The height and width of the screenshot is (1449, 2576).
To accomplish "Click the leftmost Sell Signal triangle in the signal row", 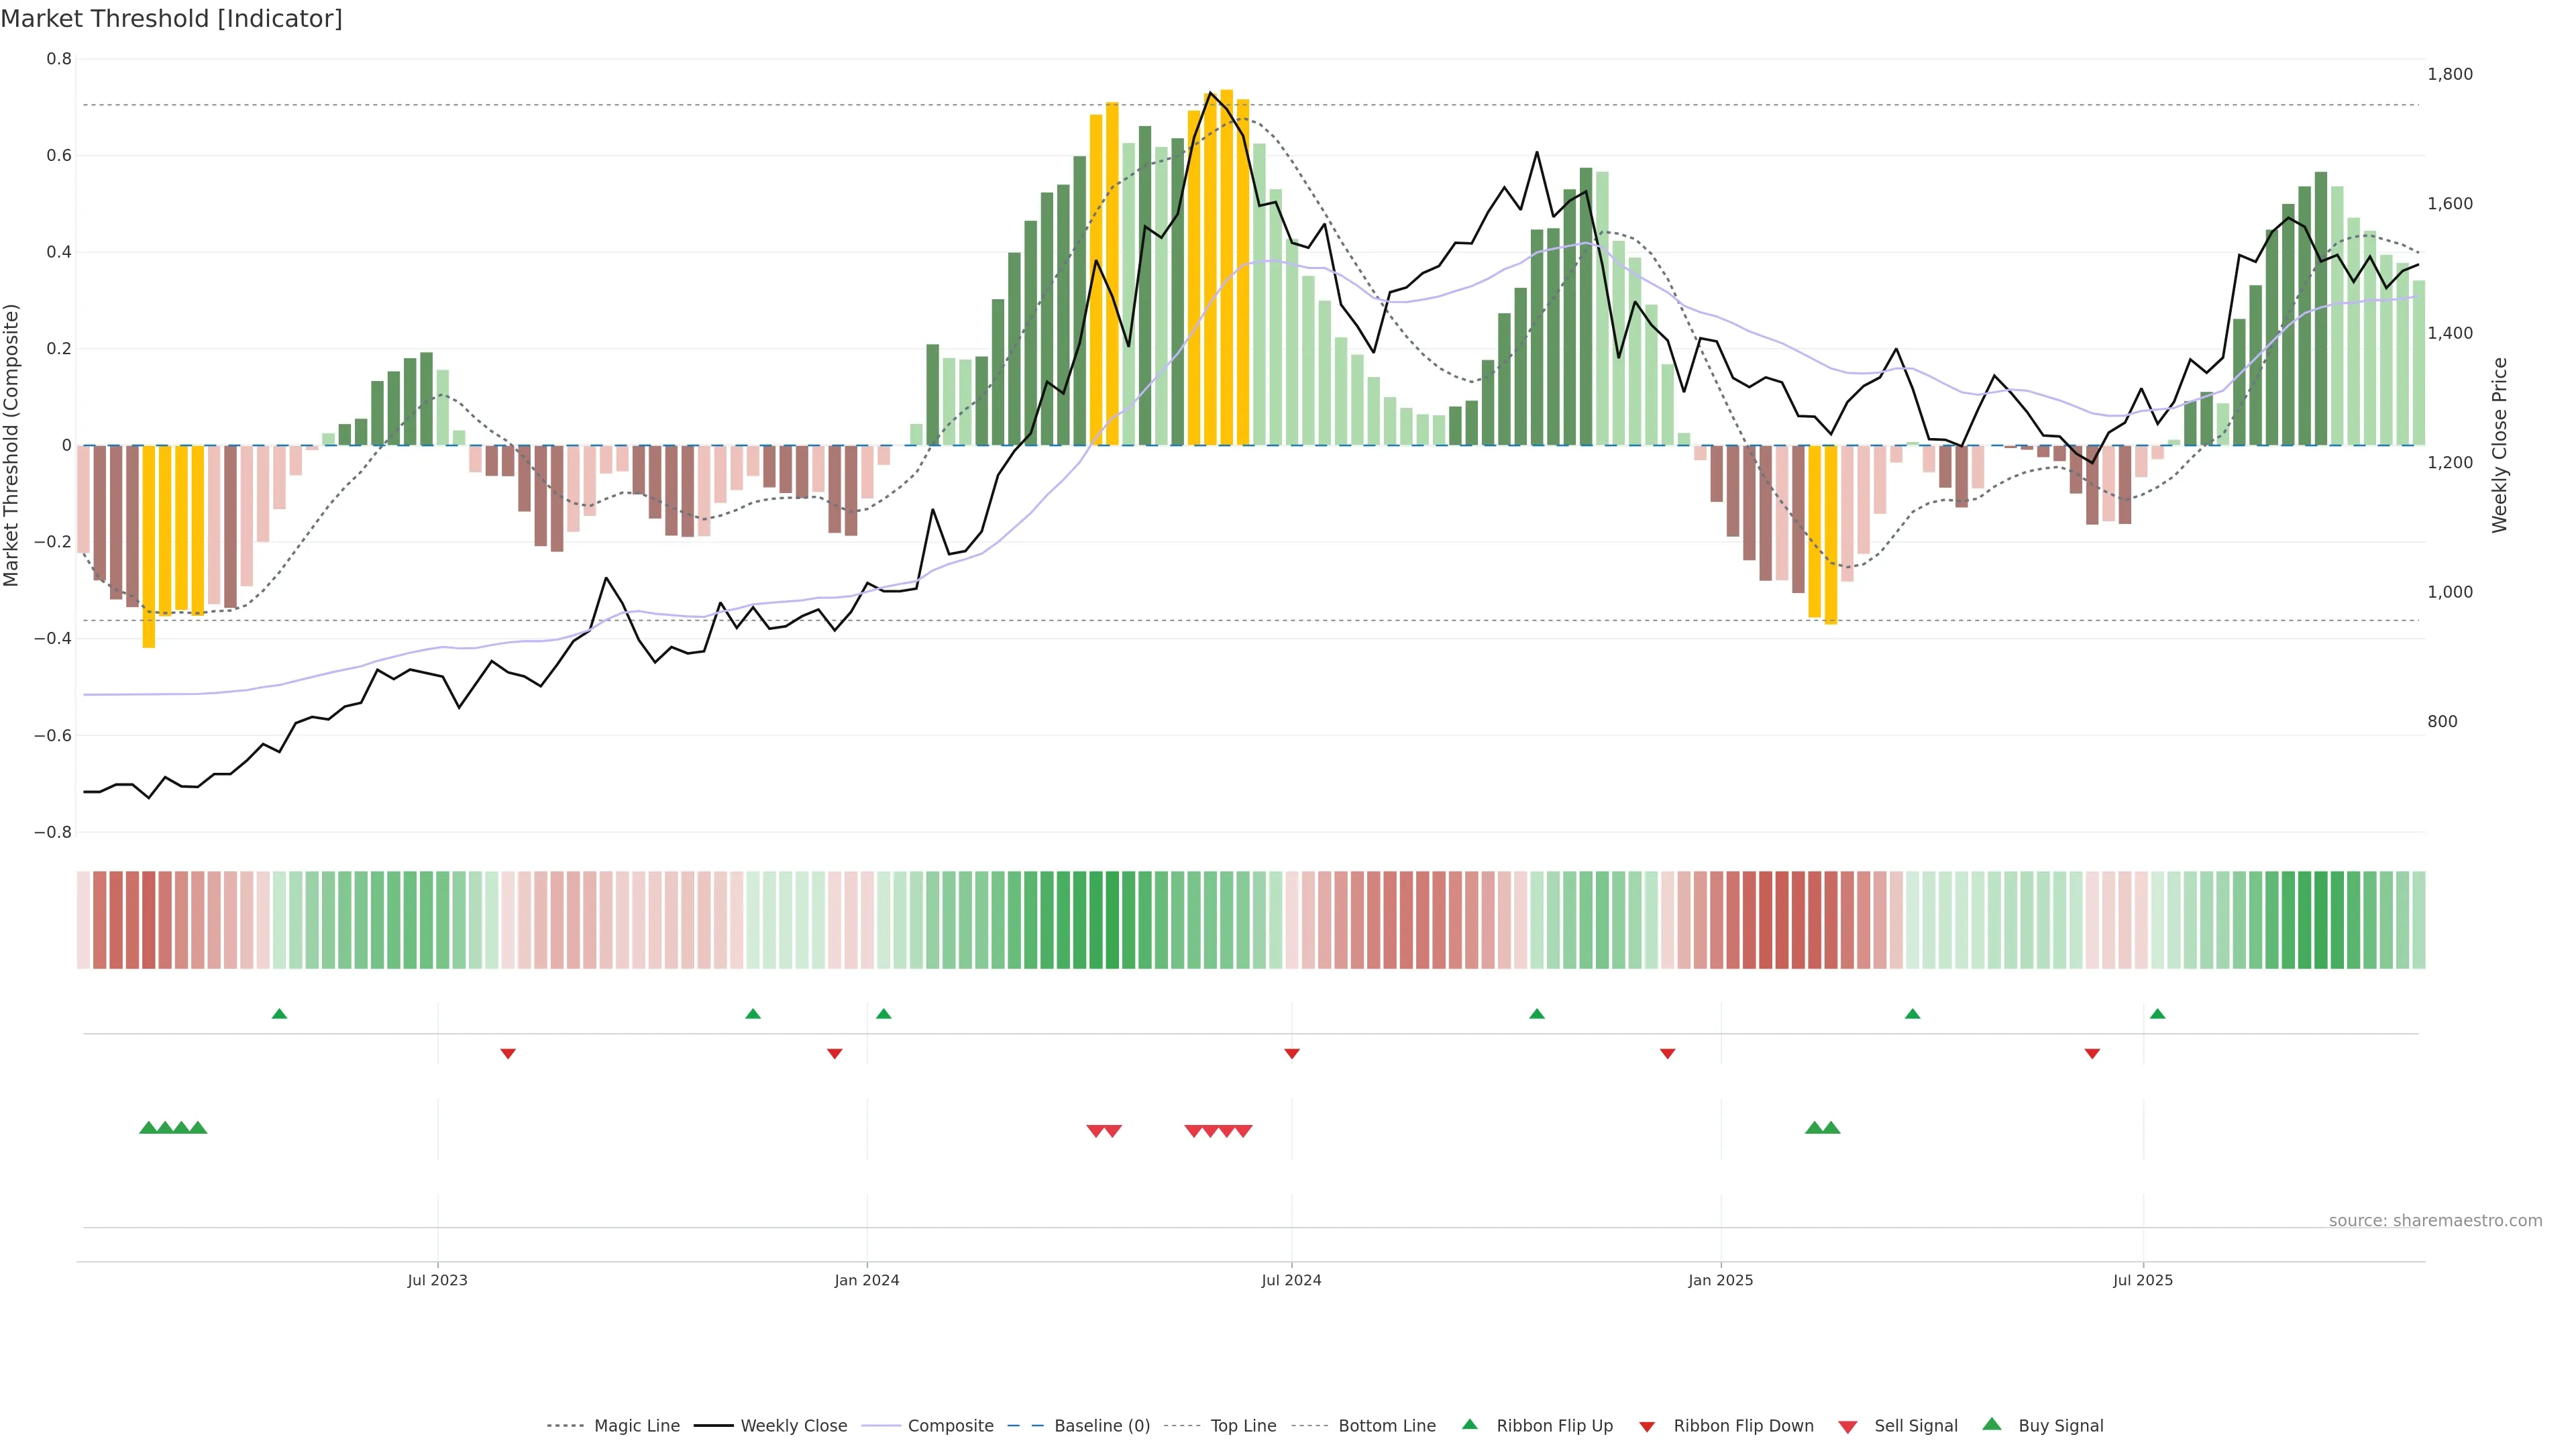I will pos(1095,1131).
